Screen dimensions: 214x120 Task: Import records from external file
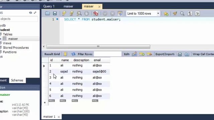[187, 54]
